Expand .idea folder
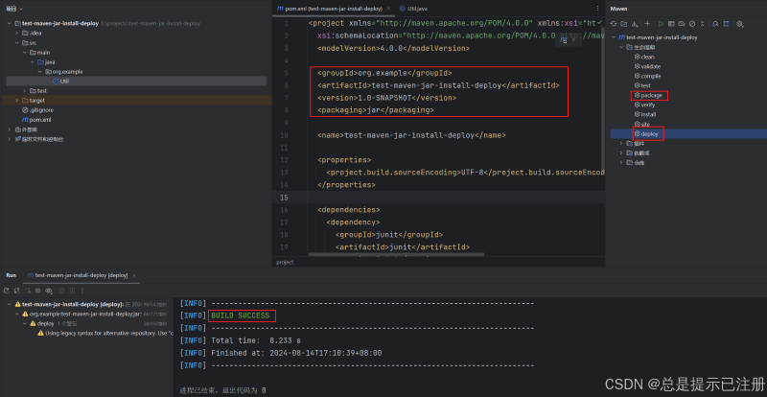The image size is (767, 397). point(16,33)
